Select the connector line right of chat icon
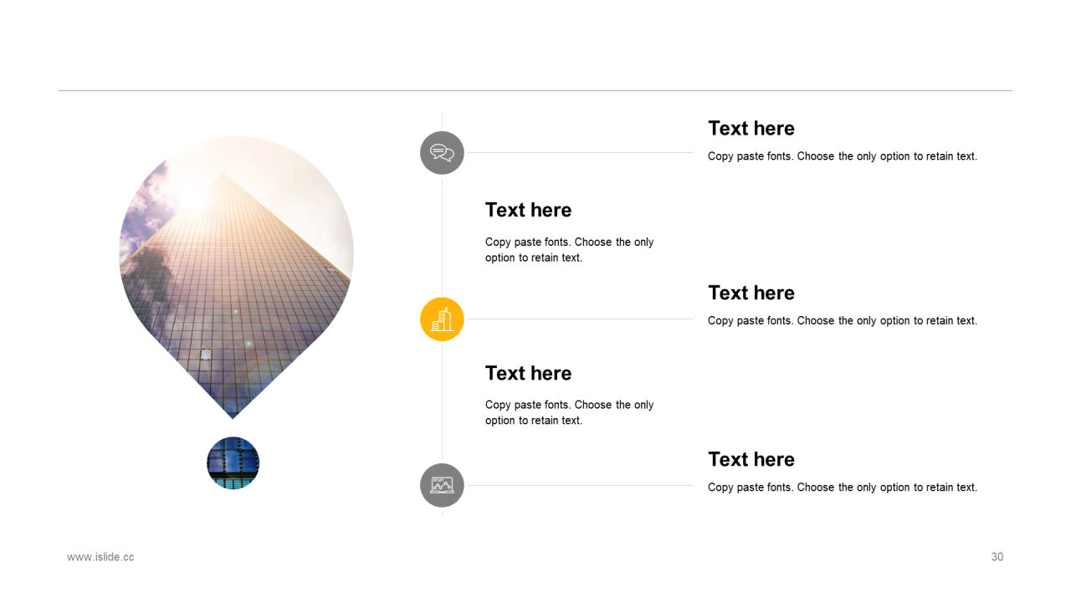This screenshot has width=1071, height=602. tap(581, 153)
